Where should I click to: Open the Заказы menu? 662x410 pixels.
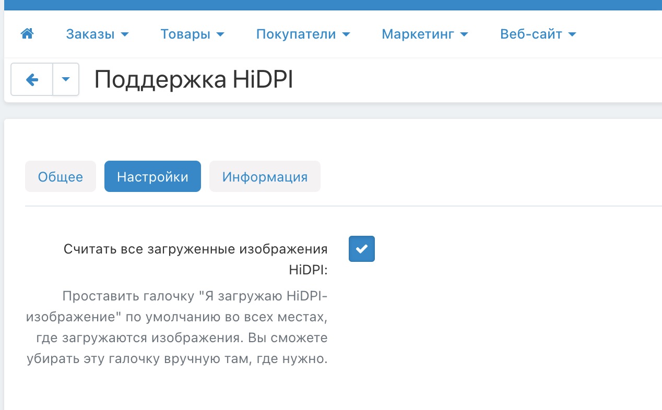[x=97, y=34]
